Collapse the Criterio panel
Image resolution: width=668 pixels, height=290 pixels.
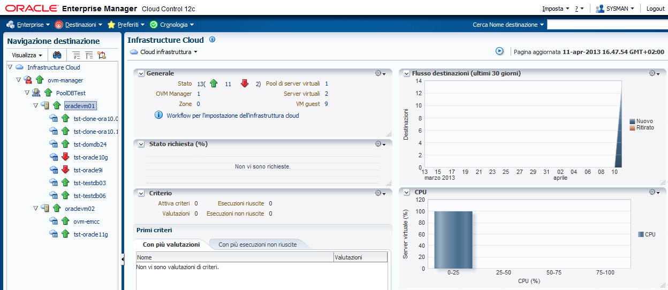(x=141, y=193)
